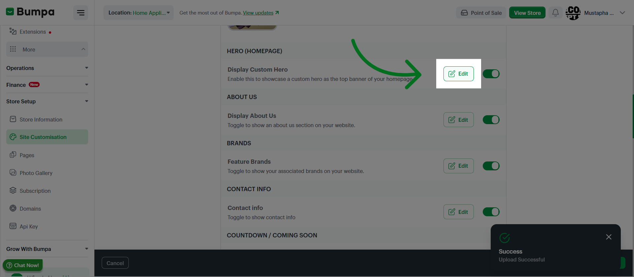
Task: Click the Cancel button
Action: click(x=115, y=263)
